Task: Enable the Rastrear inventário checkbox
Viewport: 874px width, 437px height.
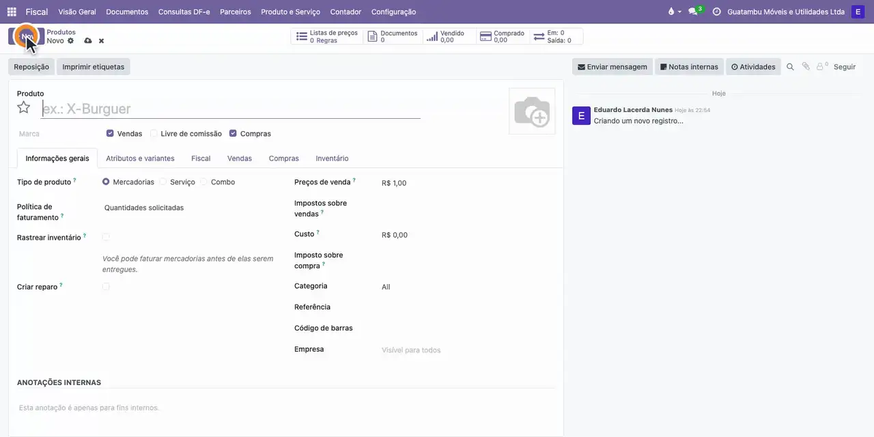Action: (106, 238)
